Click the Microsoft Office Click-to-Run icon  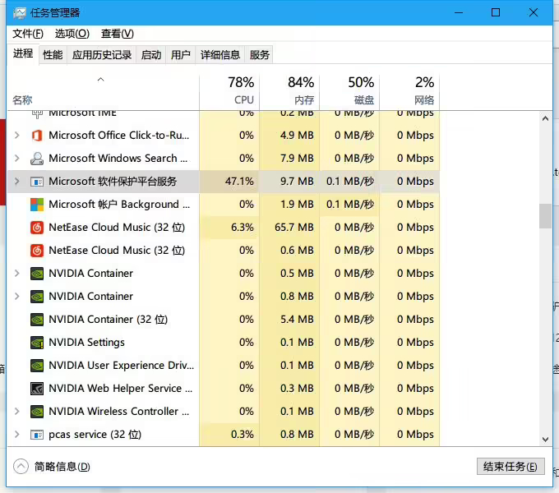[x=37, y=136]
